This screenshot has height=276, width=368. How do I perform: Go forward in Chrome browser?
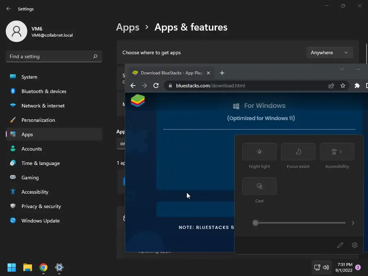pos(144,86)
